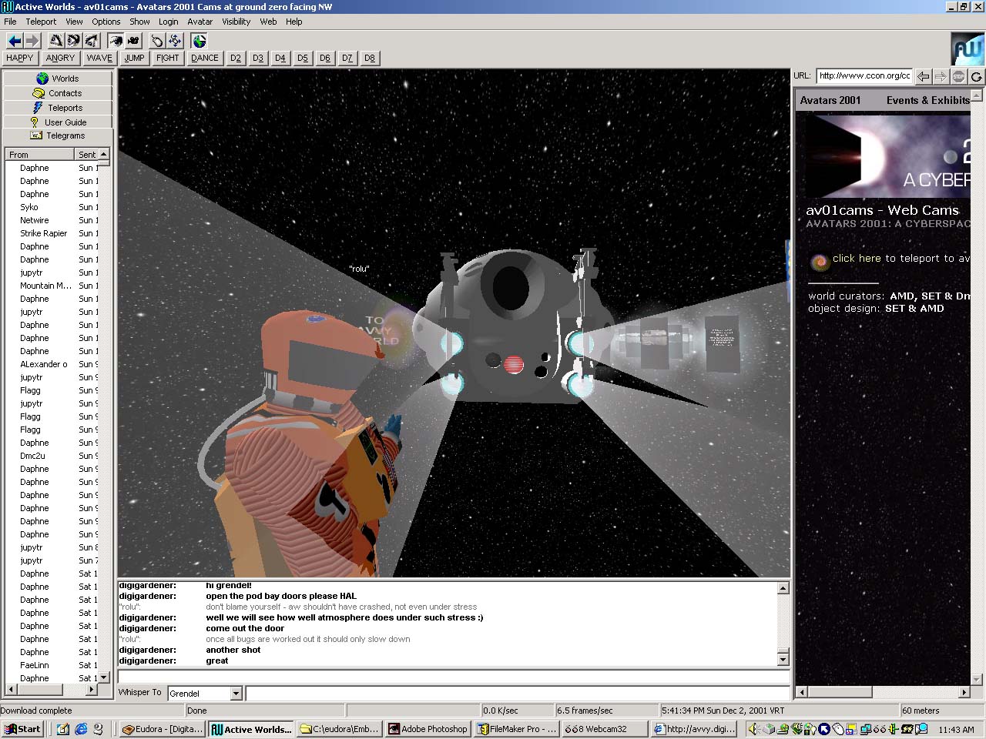The width and height of the screenshot is (986, 739).
Task: Click the Active Worlds logo icon
Action: (x=967, y=49)
